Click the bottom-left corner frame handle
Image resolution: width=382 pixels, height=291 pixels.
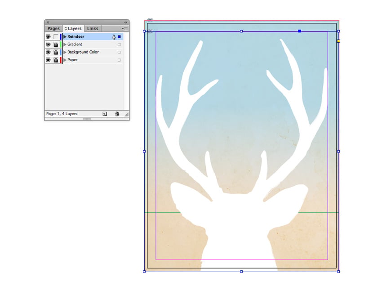tap(144, 272)
